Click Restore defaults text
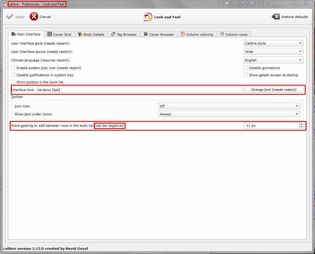This screenshot has width=315, height=254. [x=294, y=17]
